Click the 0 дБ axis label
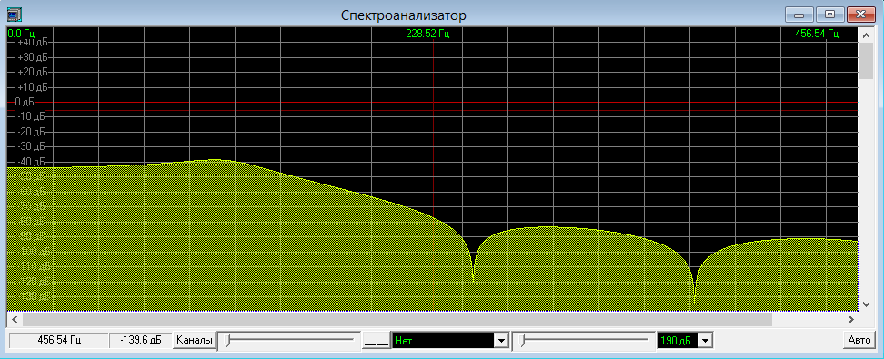This screenshot has width=884, height=359. click(x=25, y=102)
